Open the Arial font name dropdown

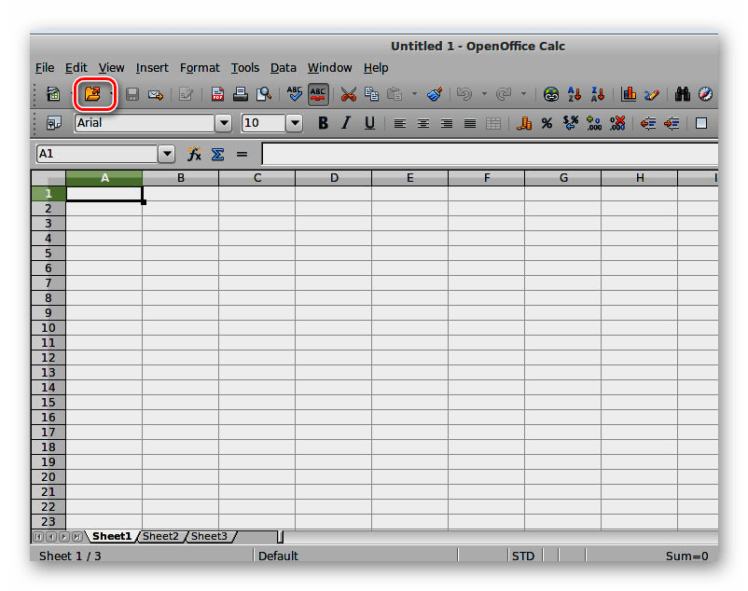point(223,123)
